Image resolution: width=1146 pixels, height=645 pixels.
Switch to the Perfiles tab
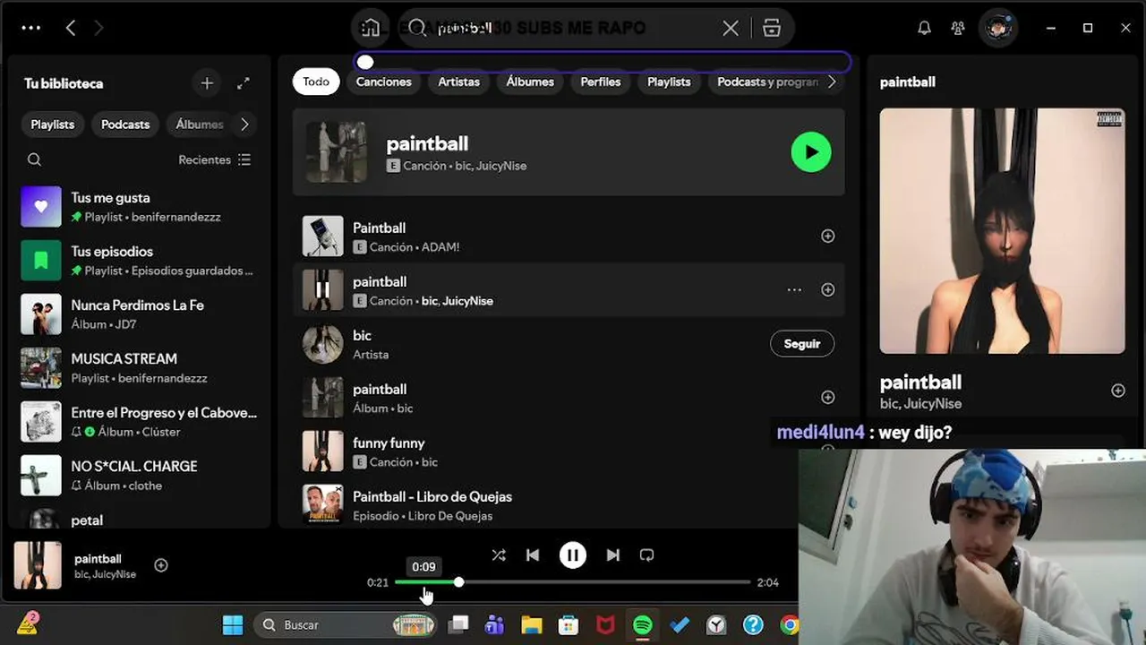[x=601, y=82]
